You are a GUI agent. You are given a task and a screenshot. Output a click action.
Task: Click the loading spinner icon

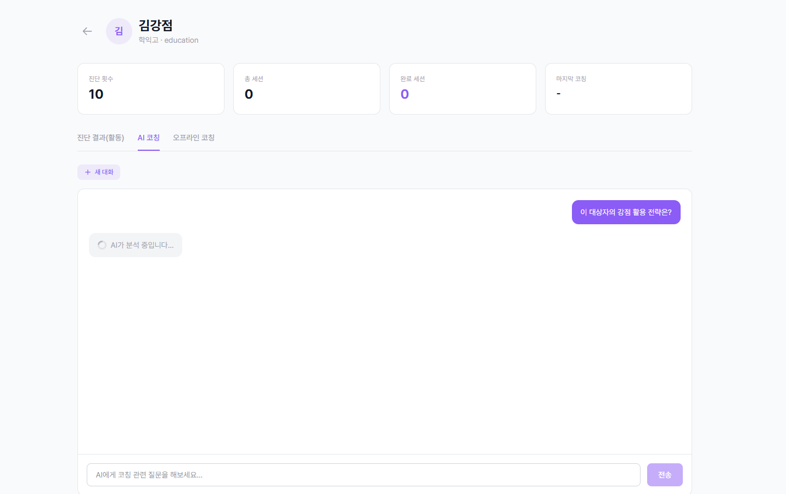pos(102,245)
